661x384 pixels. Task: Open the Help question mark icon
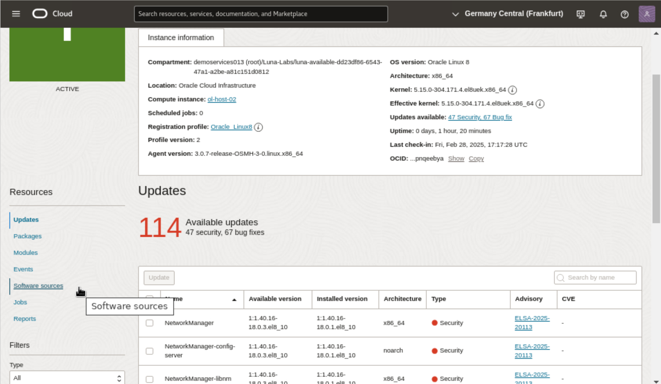pyautogui.click(x=624, y=14)
